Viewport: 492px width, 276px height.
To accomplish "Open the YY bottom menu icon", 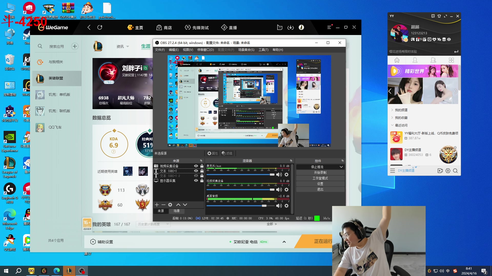I will [x=393, y=171].
